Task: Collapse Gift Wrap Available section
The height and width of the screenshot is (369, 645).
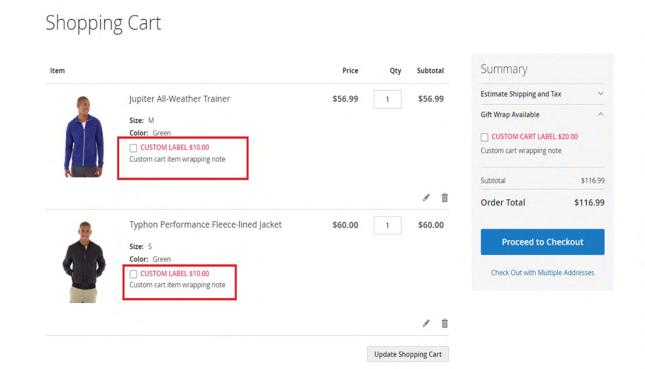Action: tap(600, 115)
